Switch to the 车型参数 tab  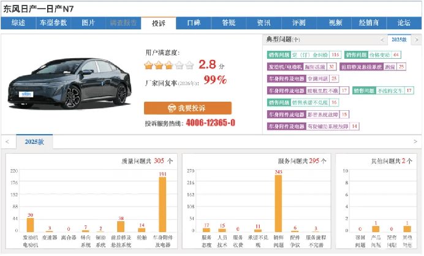pos(53,23)
